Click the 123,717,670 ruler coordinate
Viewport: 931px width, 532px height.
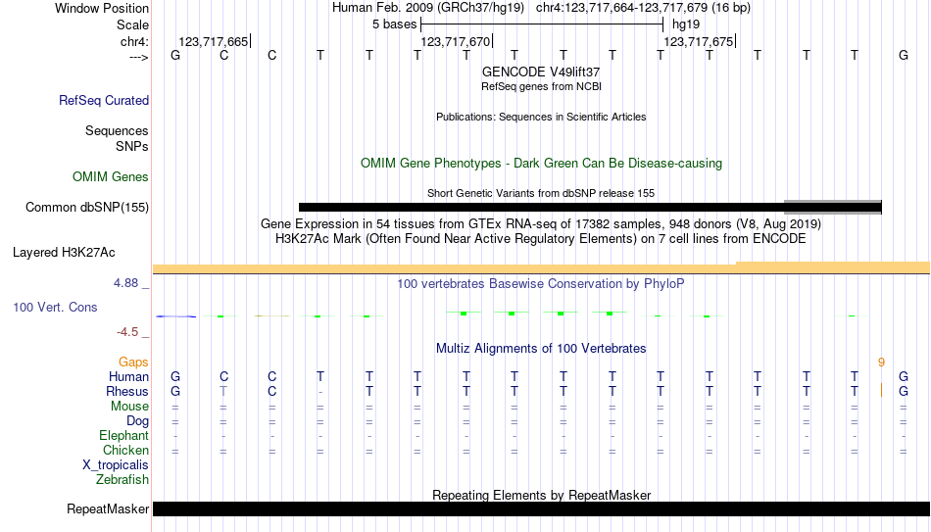tap(456, 41)
